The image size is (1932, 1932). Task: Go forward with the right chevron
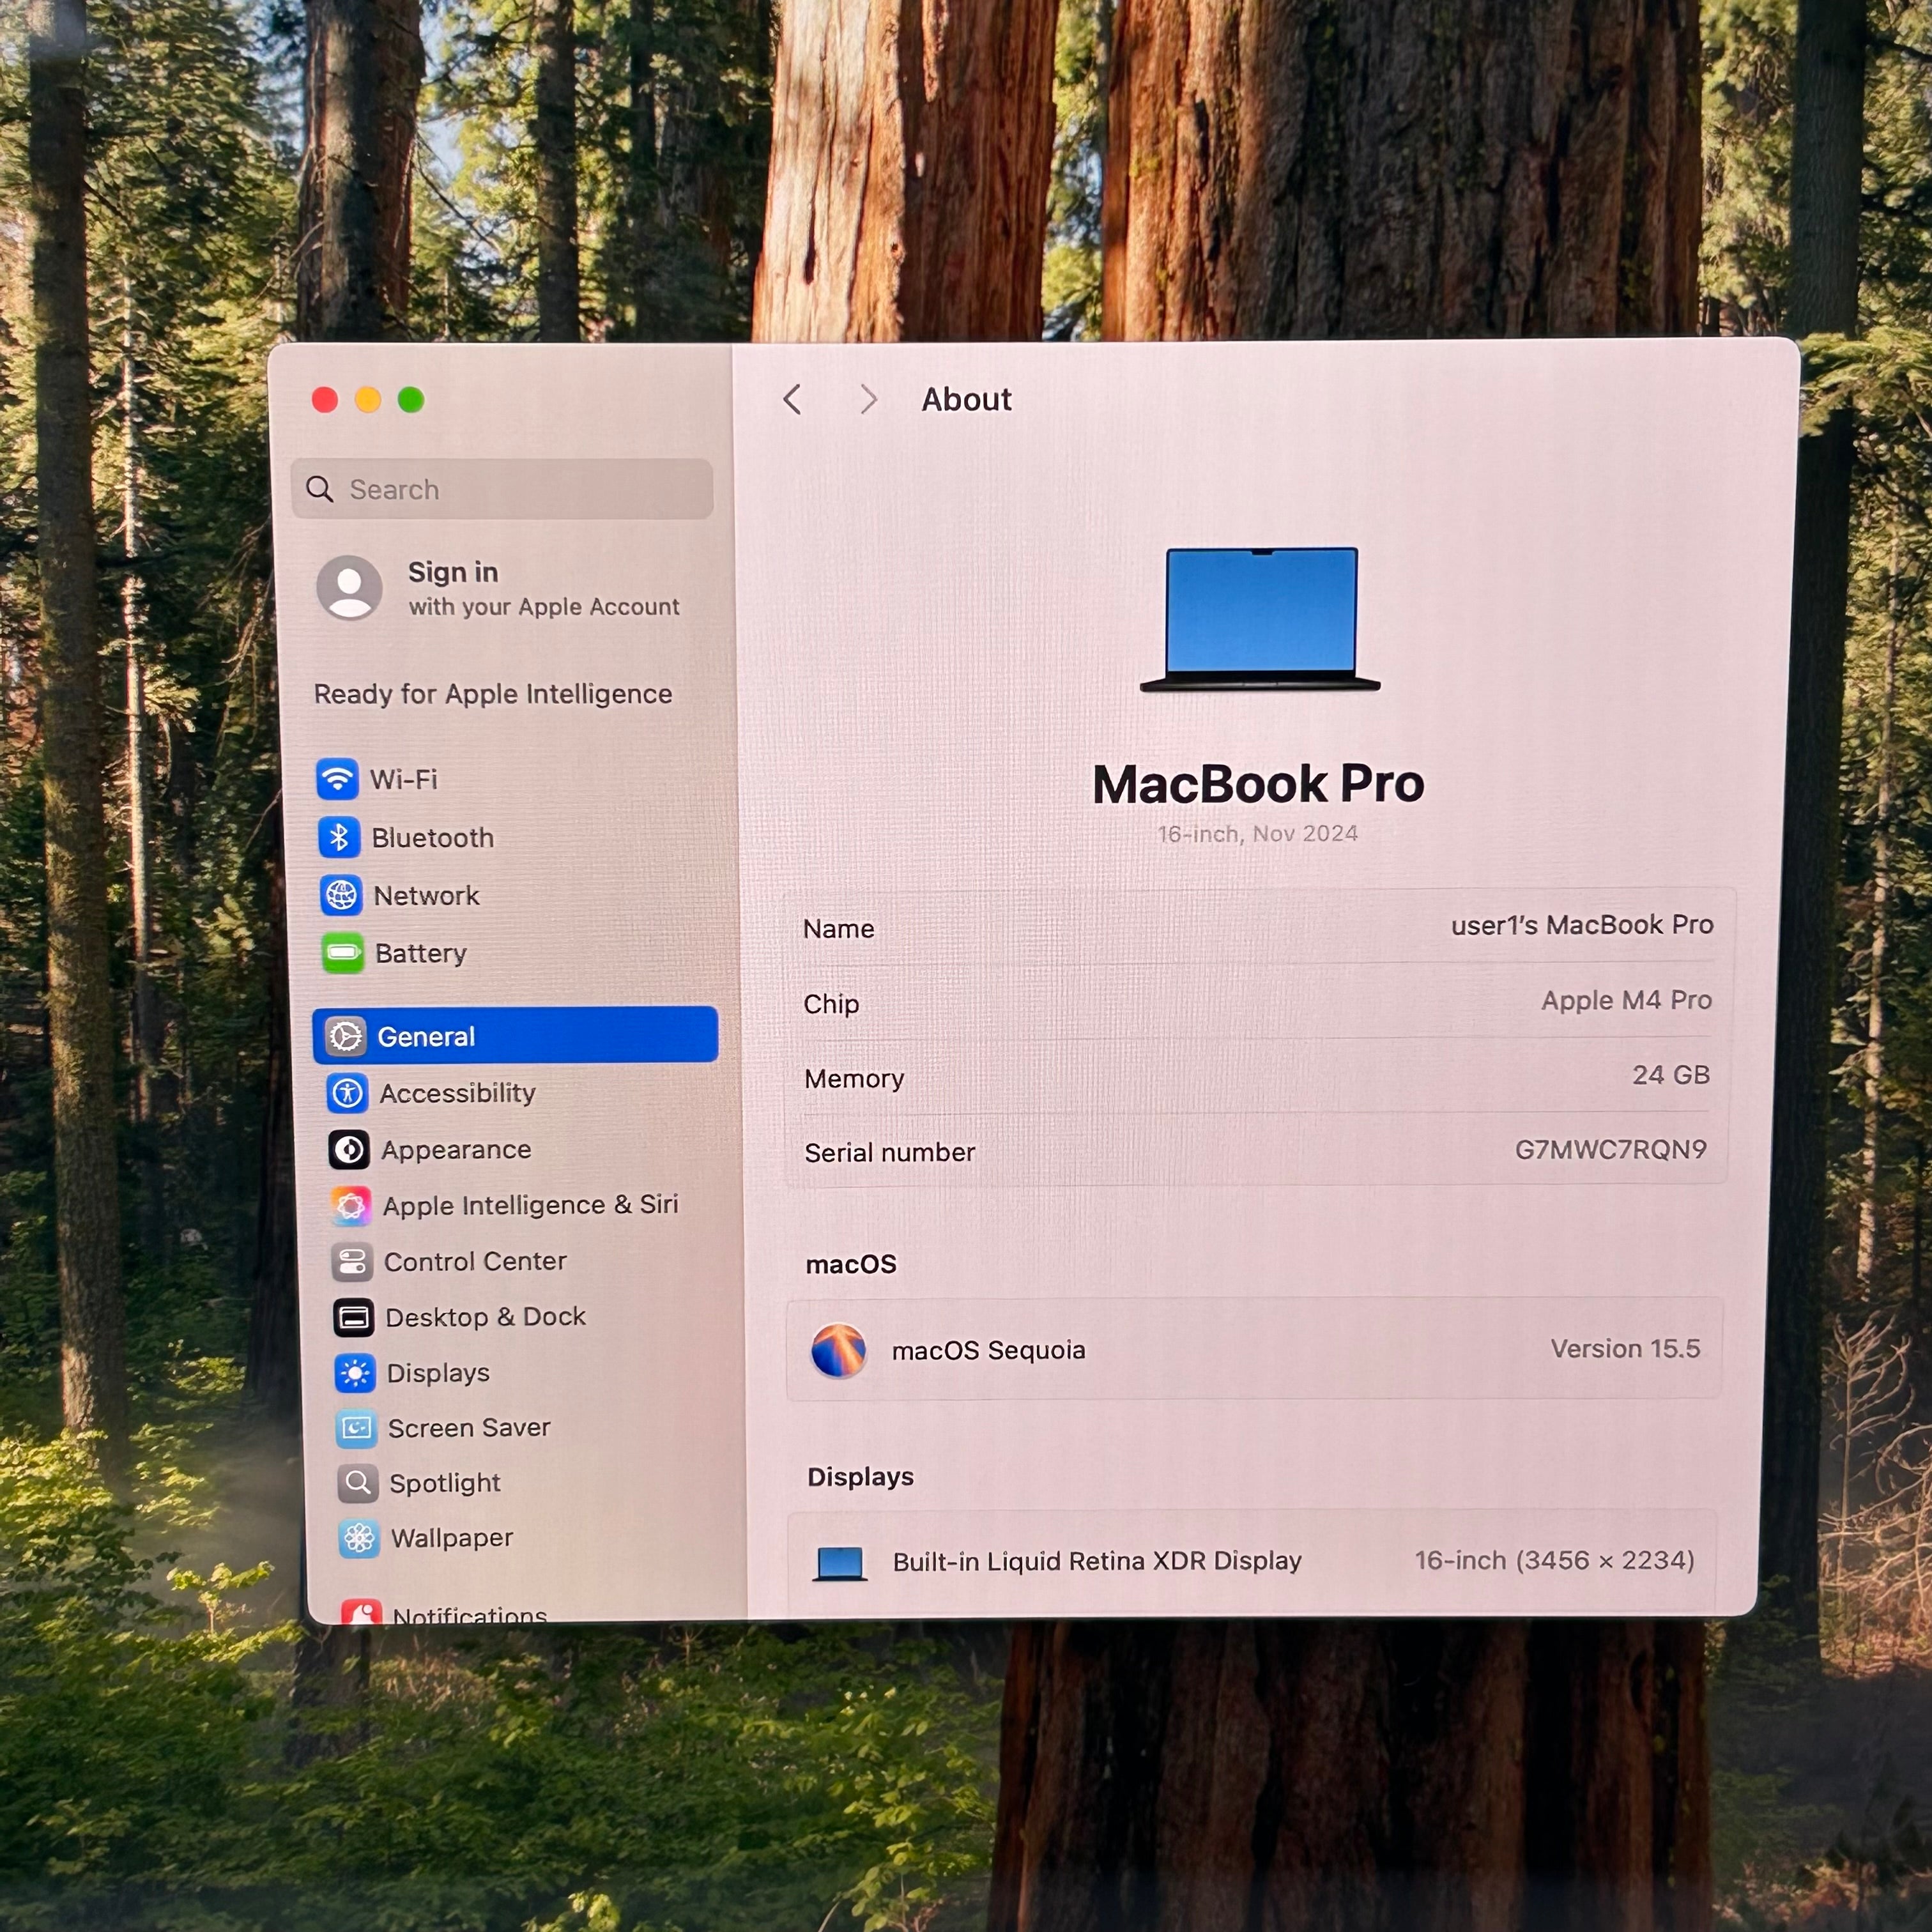(x=868, y=399)
